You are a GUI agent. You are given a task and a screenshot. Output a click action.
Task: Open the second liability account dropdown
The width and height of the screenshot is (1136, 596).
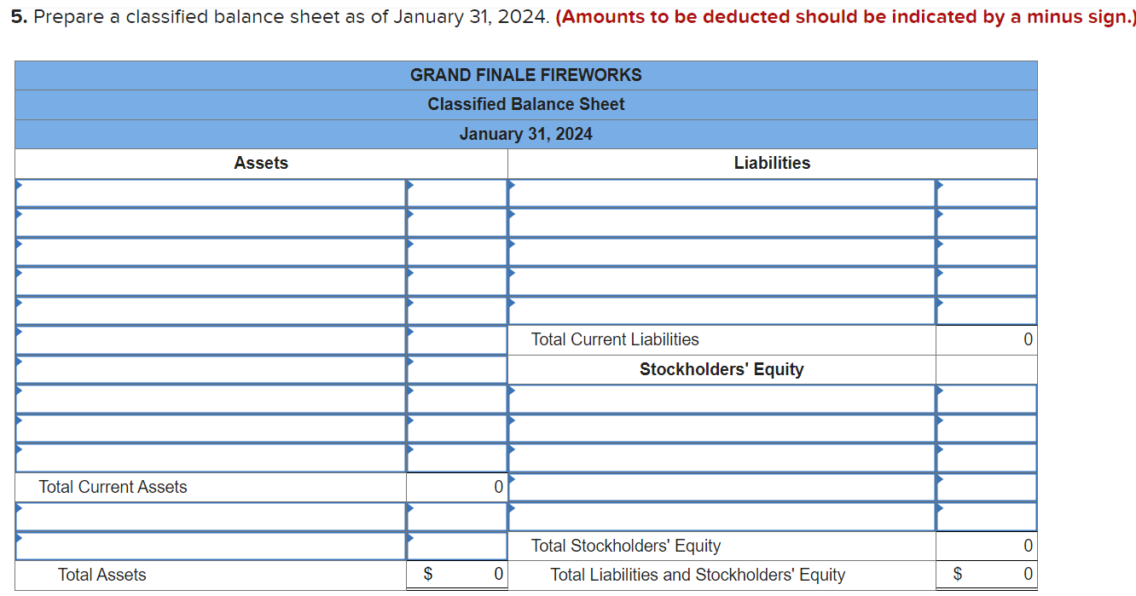pos(722,223)
